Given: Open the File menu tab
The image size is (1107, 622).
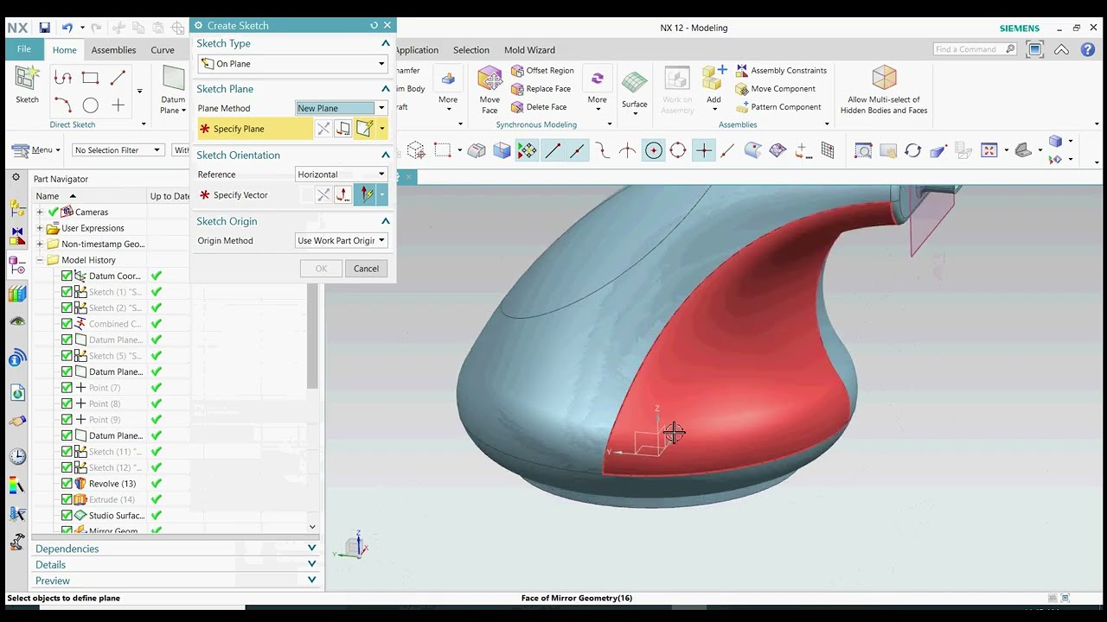Looking at the screenshot, I should pyautogui.click(x=24, y=49).
